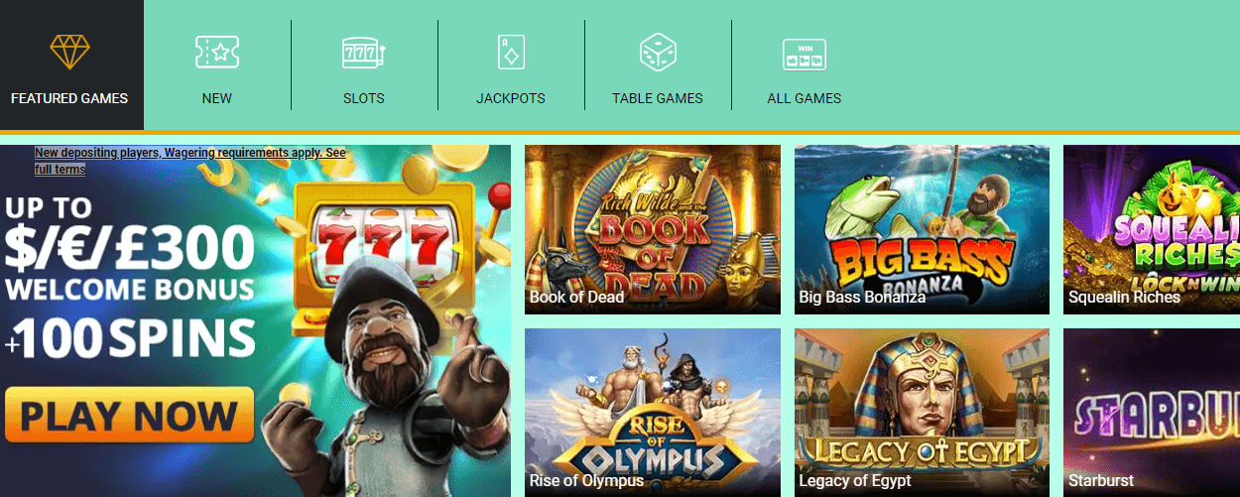Screen dimensions: 1240x497
Task: Select the star ticket New icon
Action: coord(217,52)
